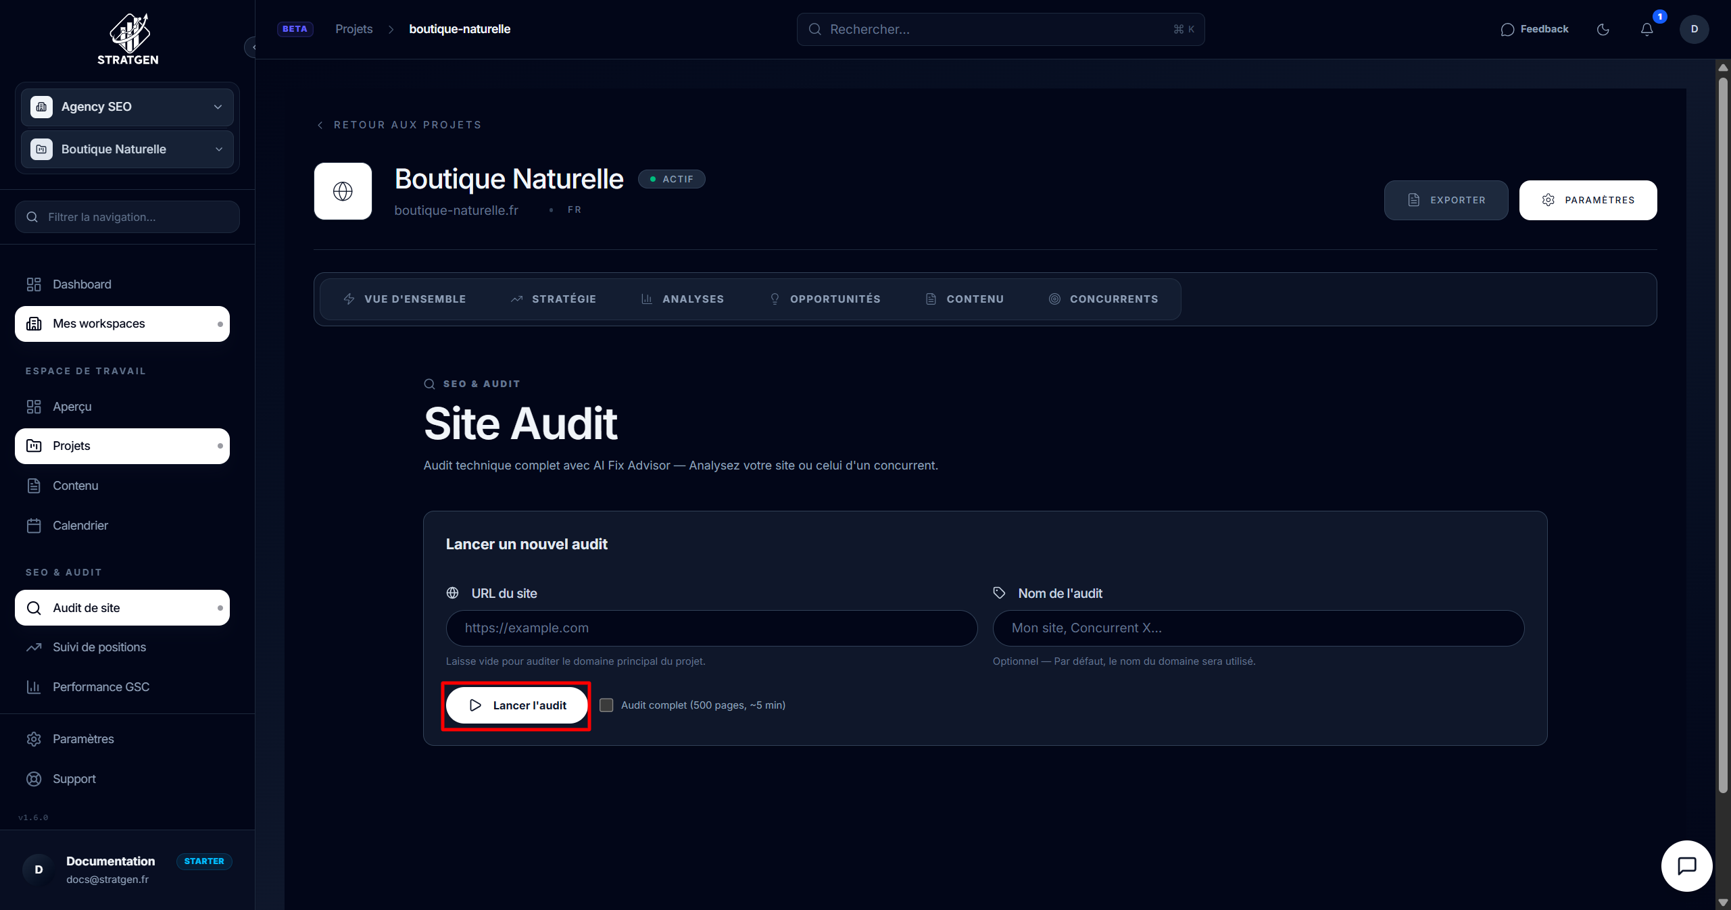The image size is (1731, 910).
Task: Open the Calendrier calendar icon
Action: [34, 526]
